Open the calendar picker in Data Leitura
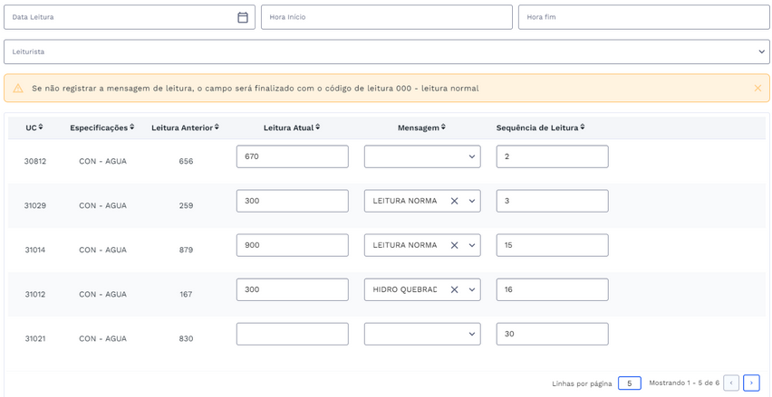The image size is (772, 397). [x=242, y=17]
